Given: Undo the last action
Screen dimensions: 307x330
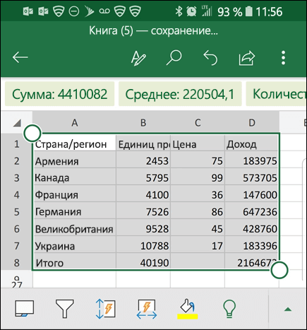Looking at the screenshot, I should click(210, 57).
